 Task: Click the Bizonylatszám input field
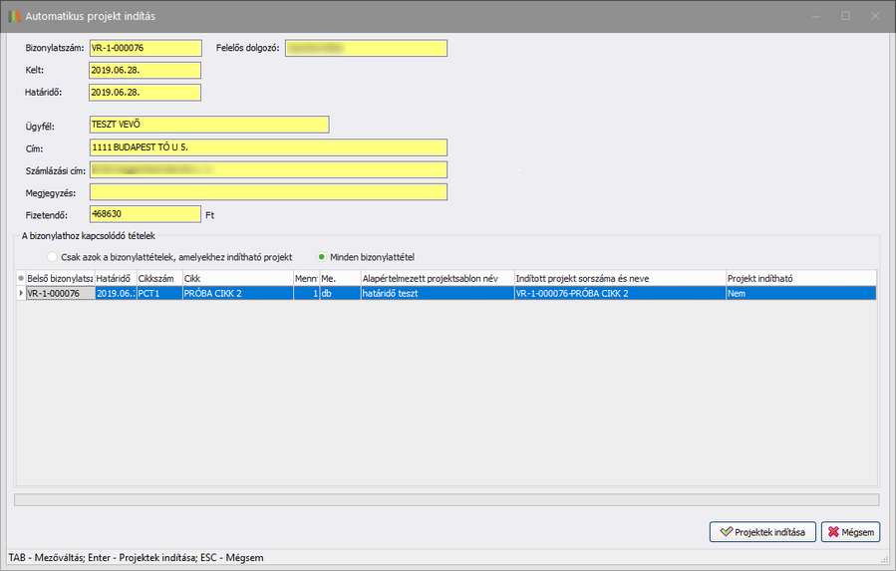pos(145,48)
